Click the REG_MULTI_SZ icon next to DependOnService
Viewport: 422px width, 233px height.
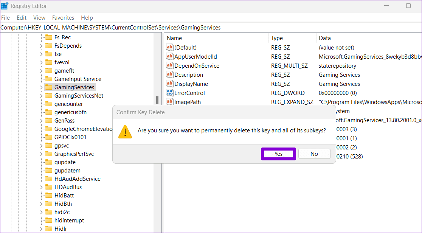(x=169, y=65)
